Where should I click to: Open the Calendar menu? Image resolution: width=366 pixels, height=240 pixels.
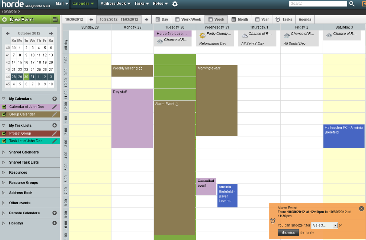coord(83,4)
